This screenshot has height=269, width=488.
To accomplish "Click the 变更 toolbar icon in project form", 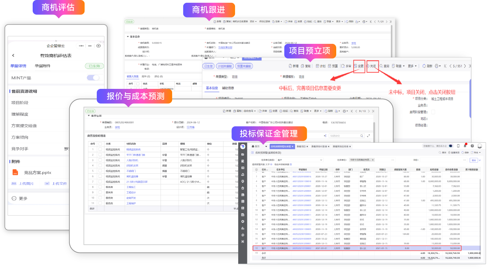I will pos(359,66).
